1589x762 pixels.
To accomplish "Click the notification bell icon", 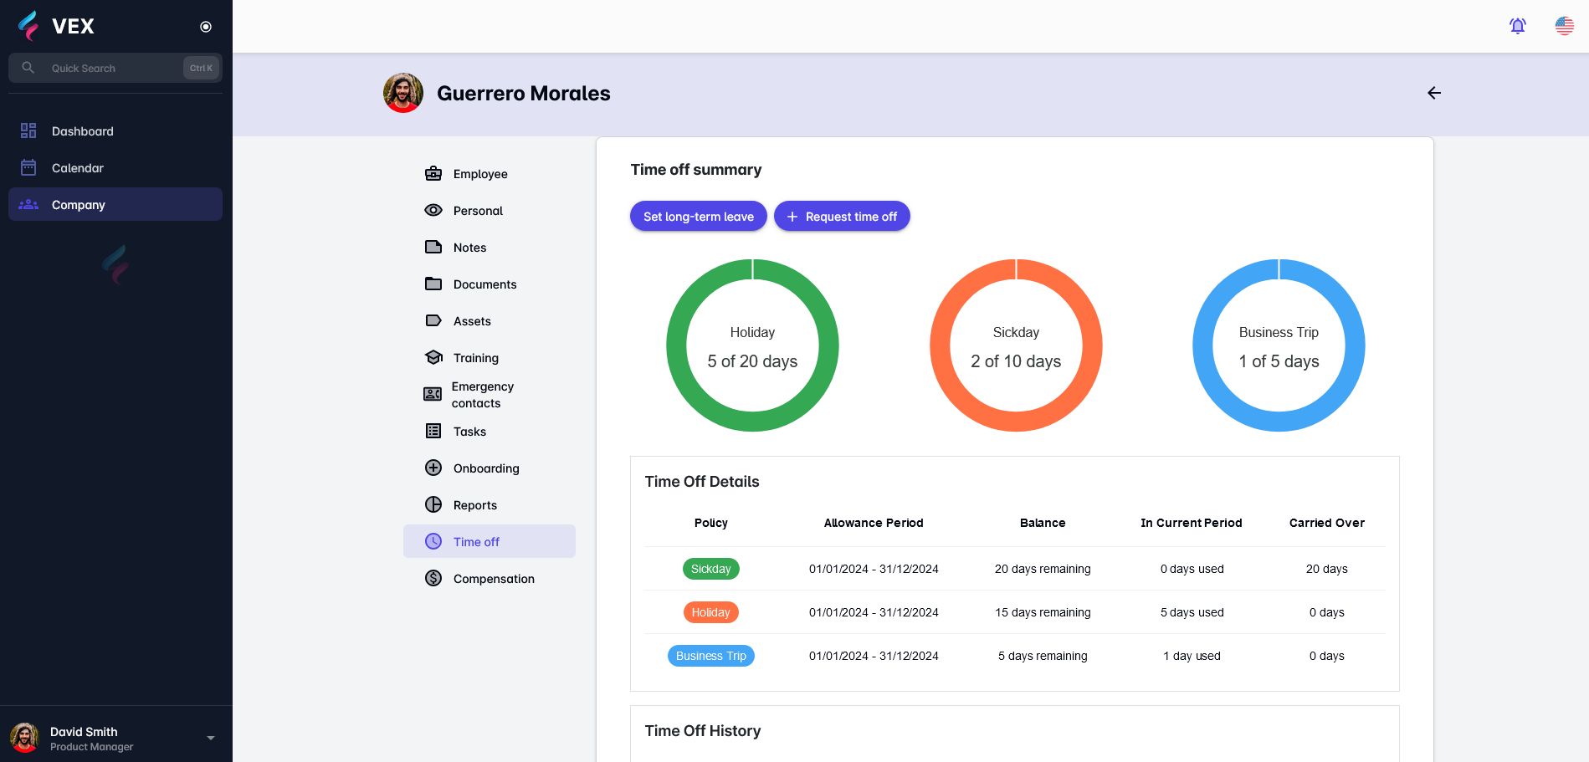I will [x=1517, y=26].
